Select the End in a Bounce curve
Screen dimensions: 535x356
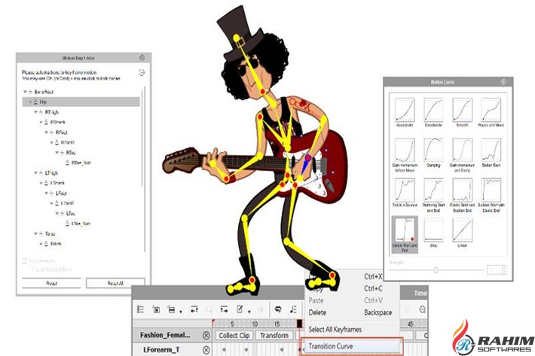(405, 193)
